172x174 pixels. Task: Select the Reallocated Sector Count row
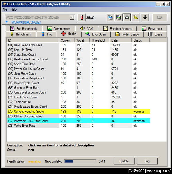coord(79,59)
